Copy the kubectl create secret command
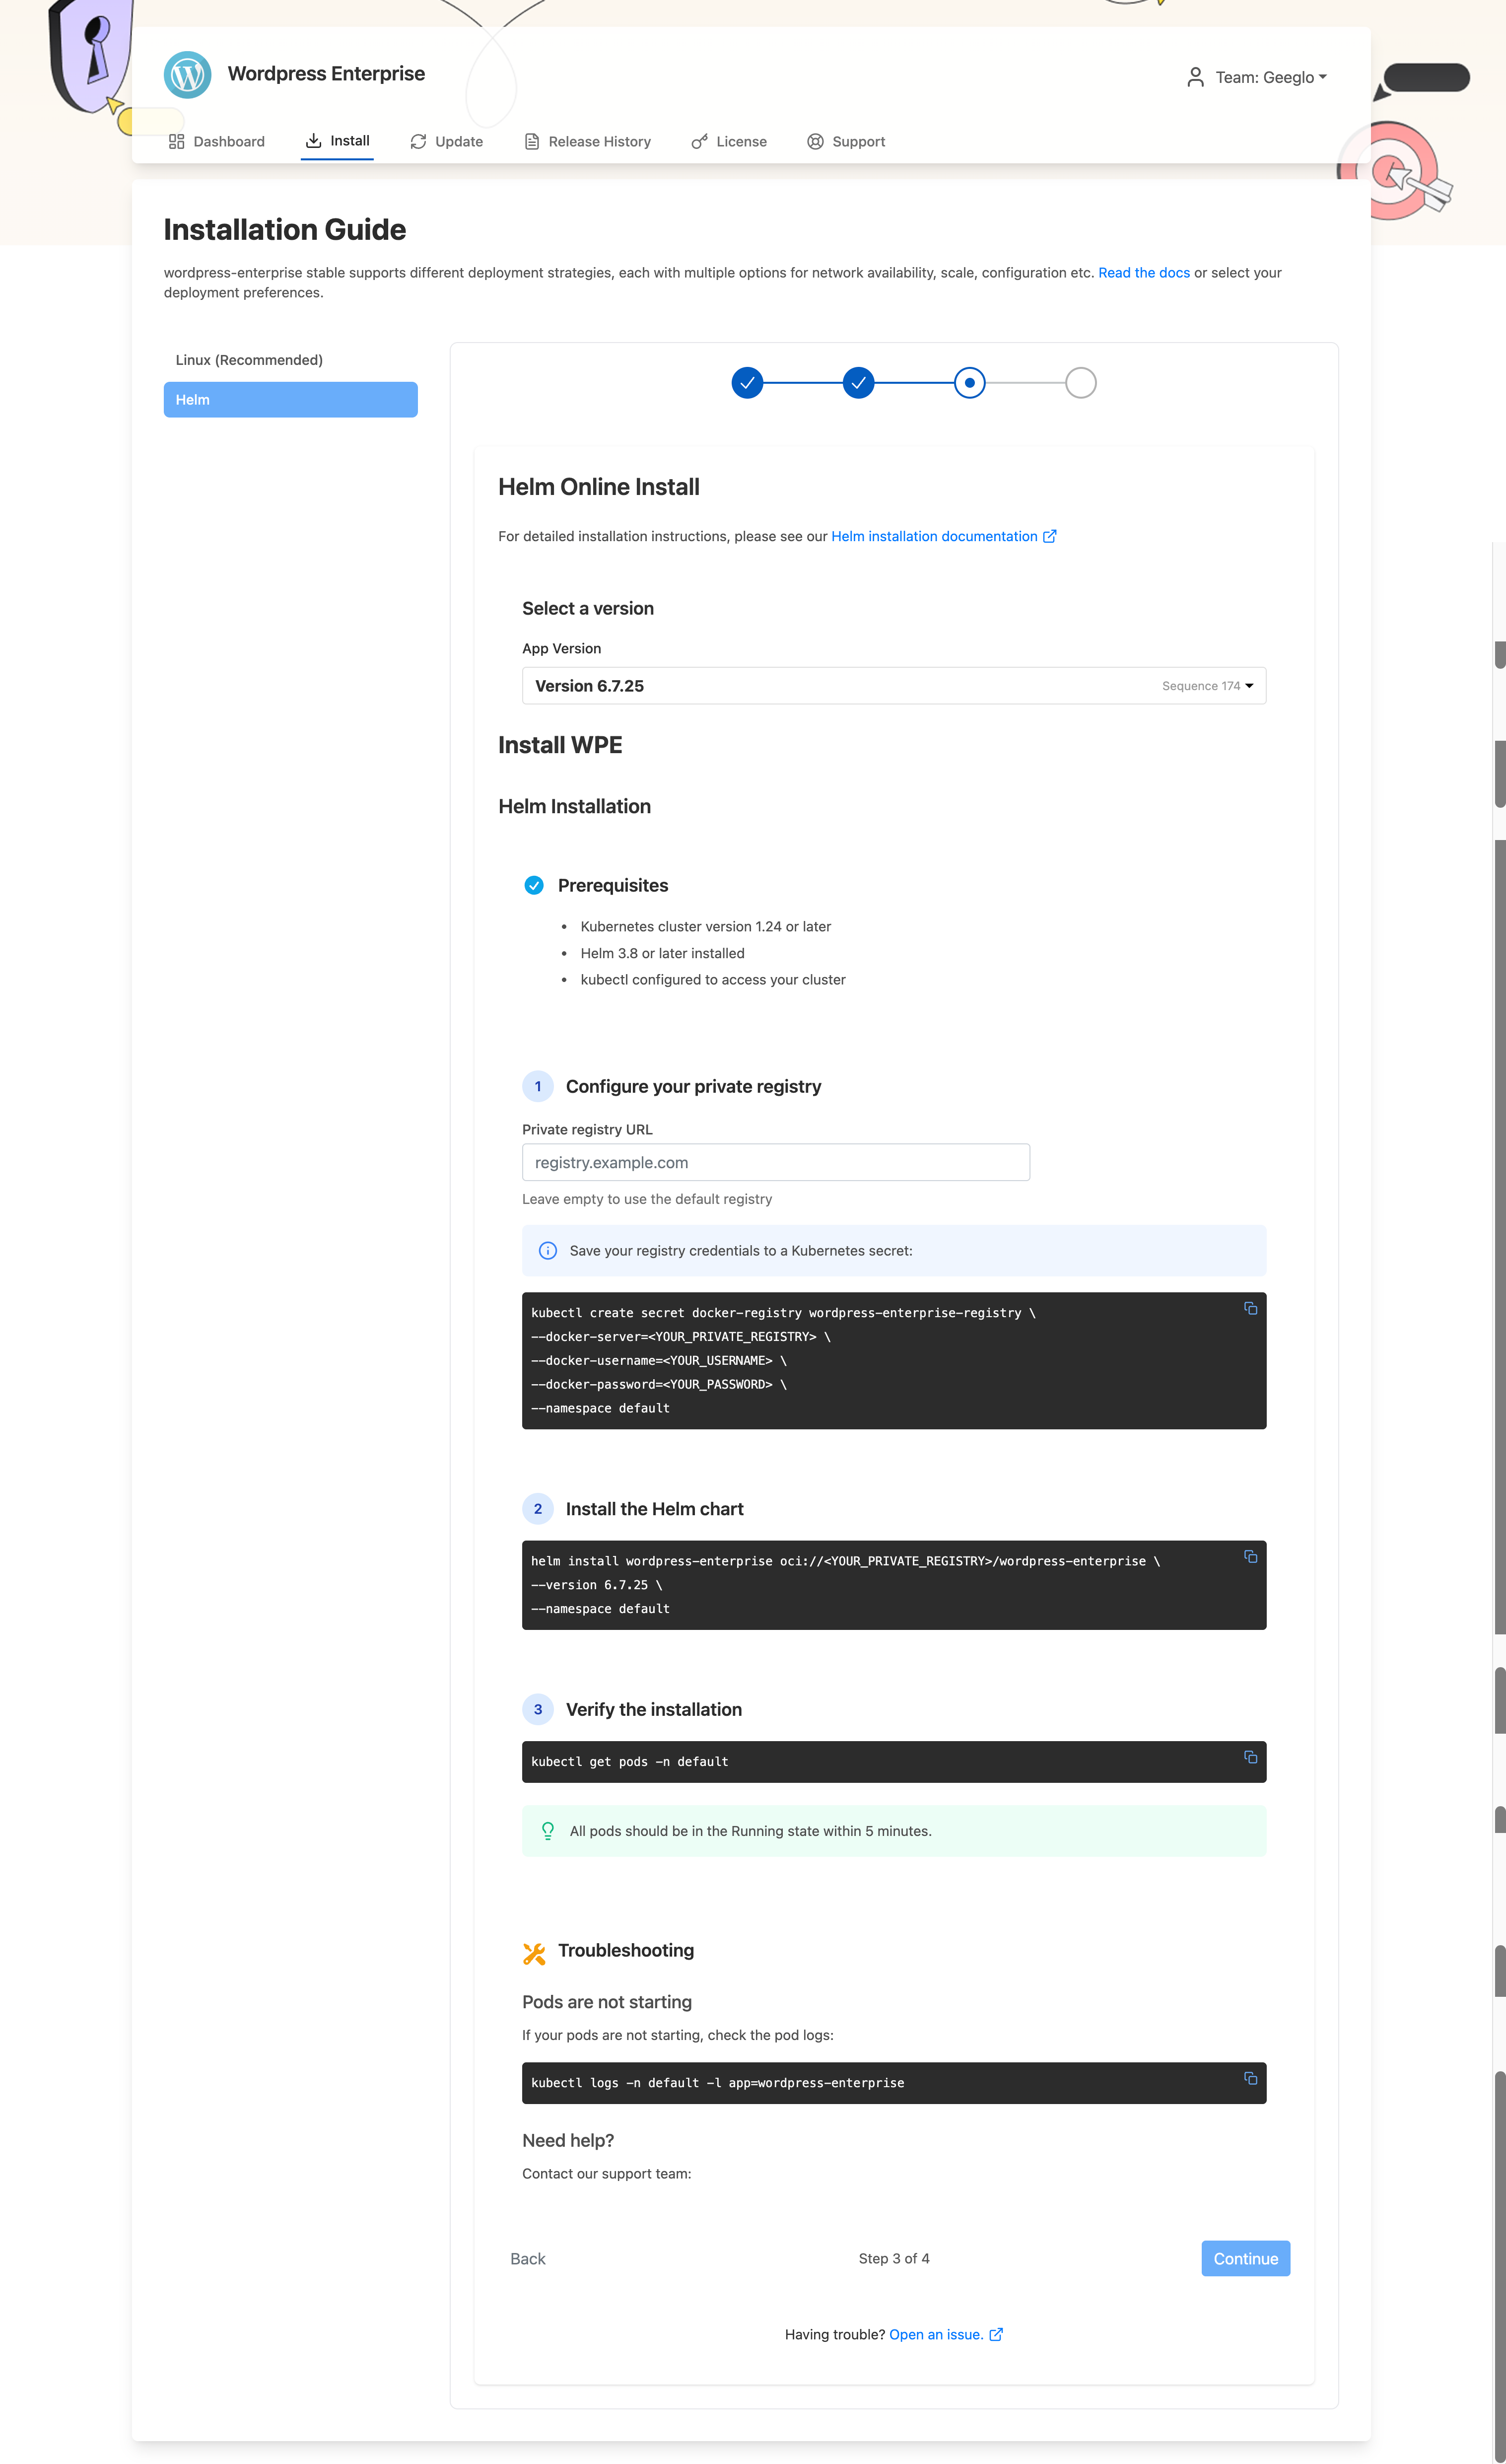The width and height of the screenshot is (1506, 2464). tap(1250, 1308)
